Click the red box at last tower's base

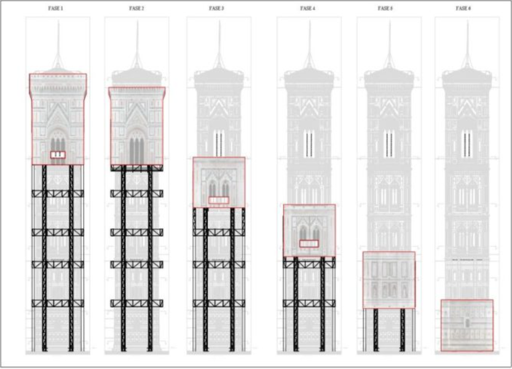tap(467, 325)
